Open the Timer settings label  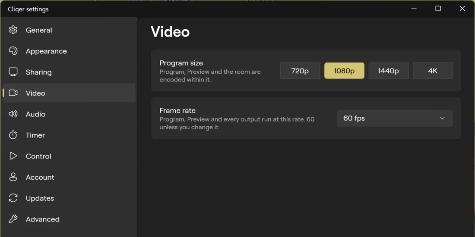click(35, 135)
